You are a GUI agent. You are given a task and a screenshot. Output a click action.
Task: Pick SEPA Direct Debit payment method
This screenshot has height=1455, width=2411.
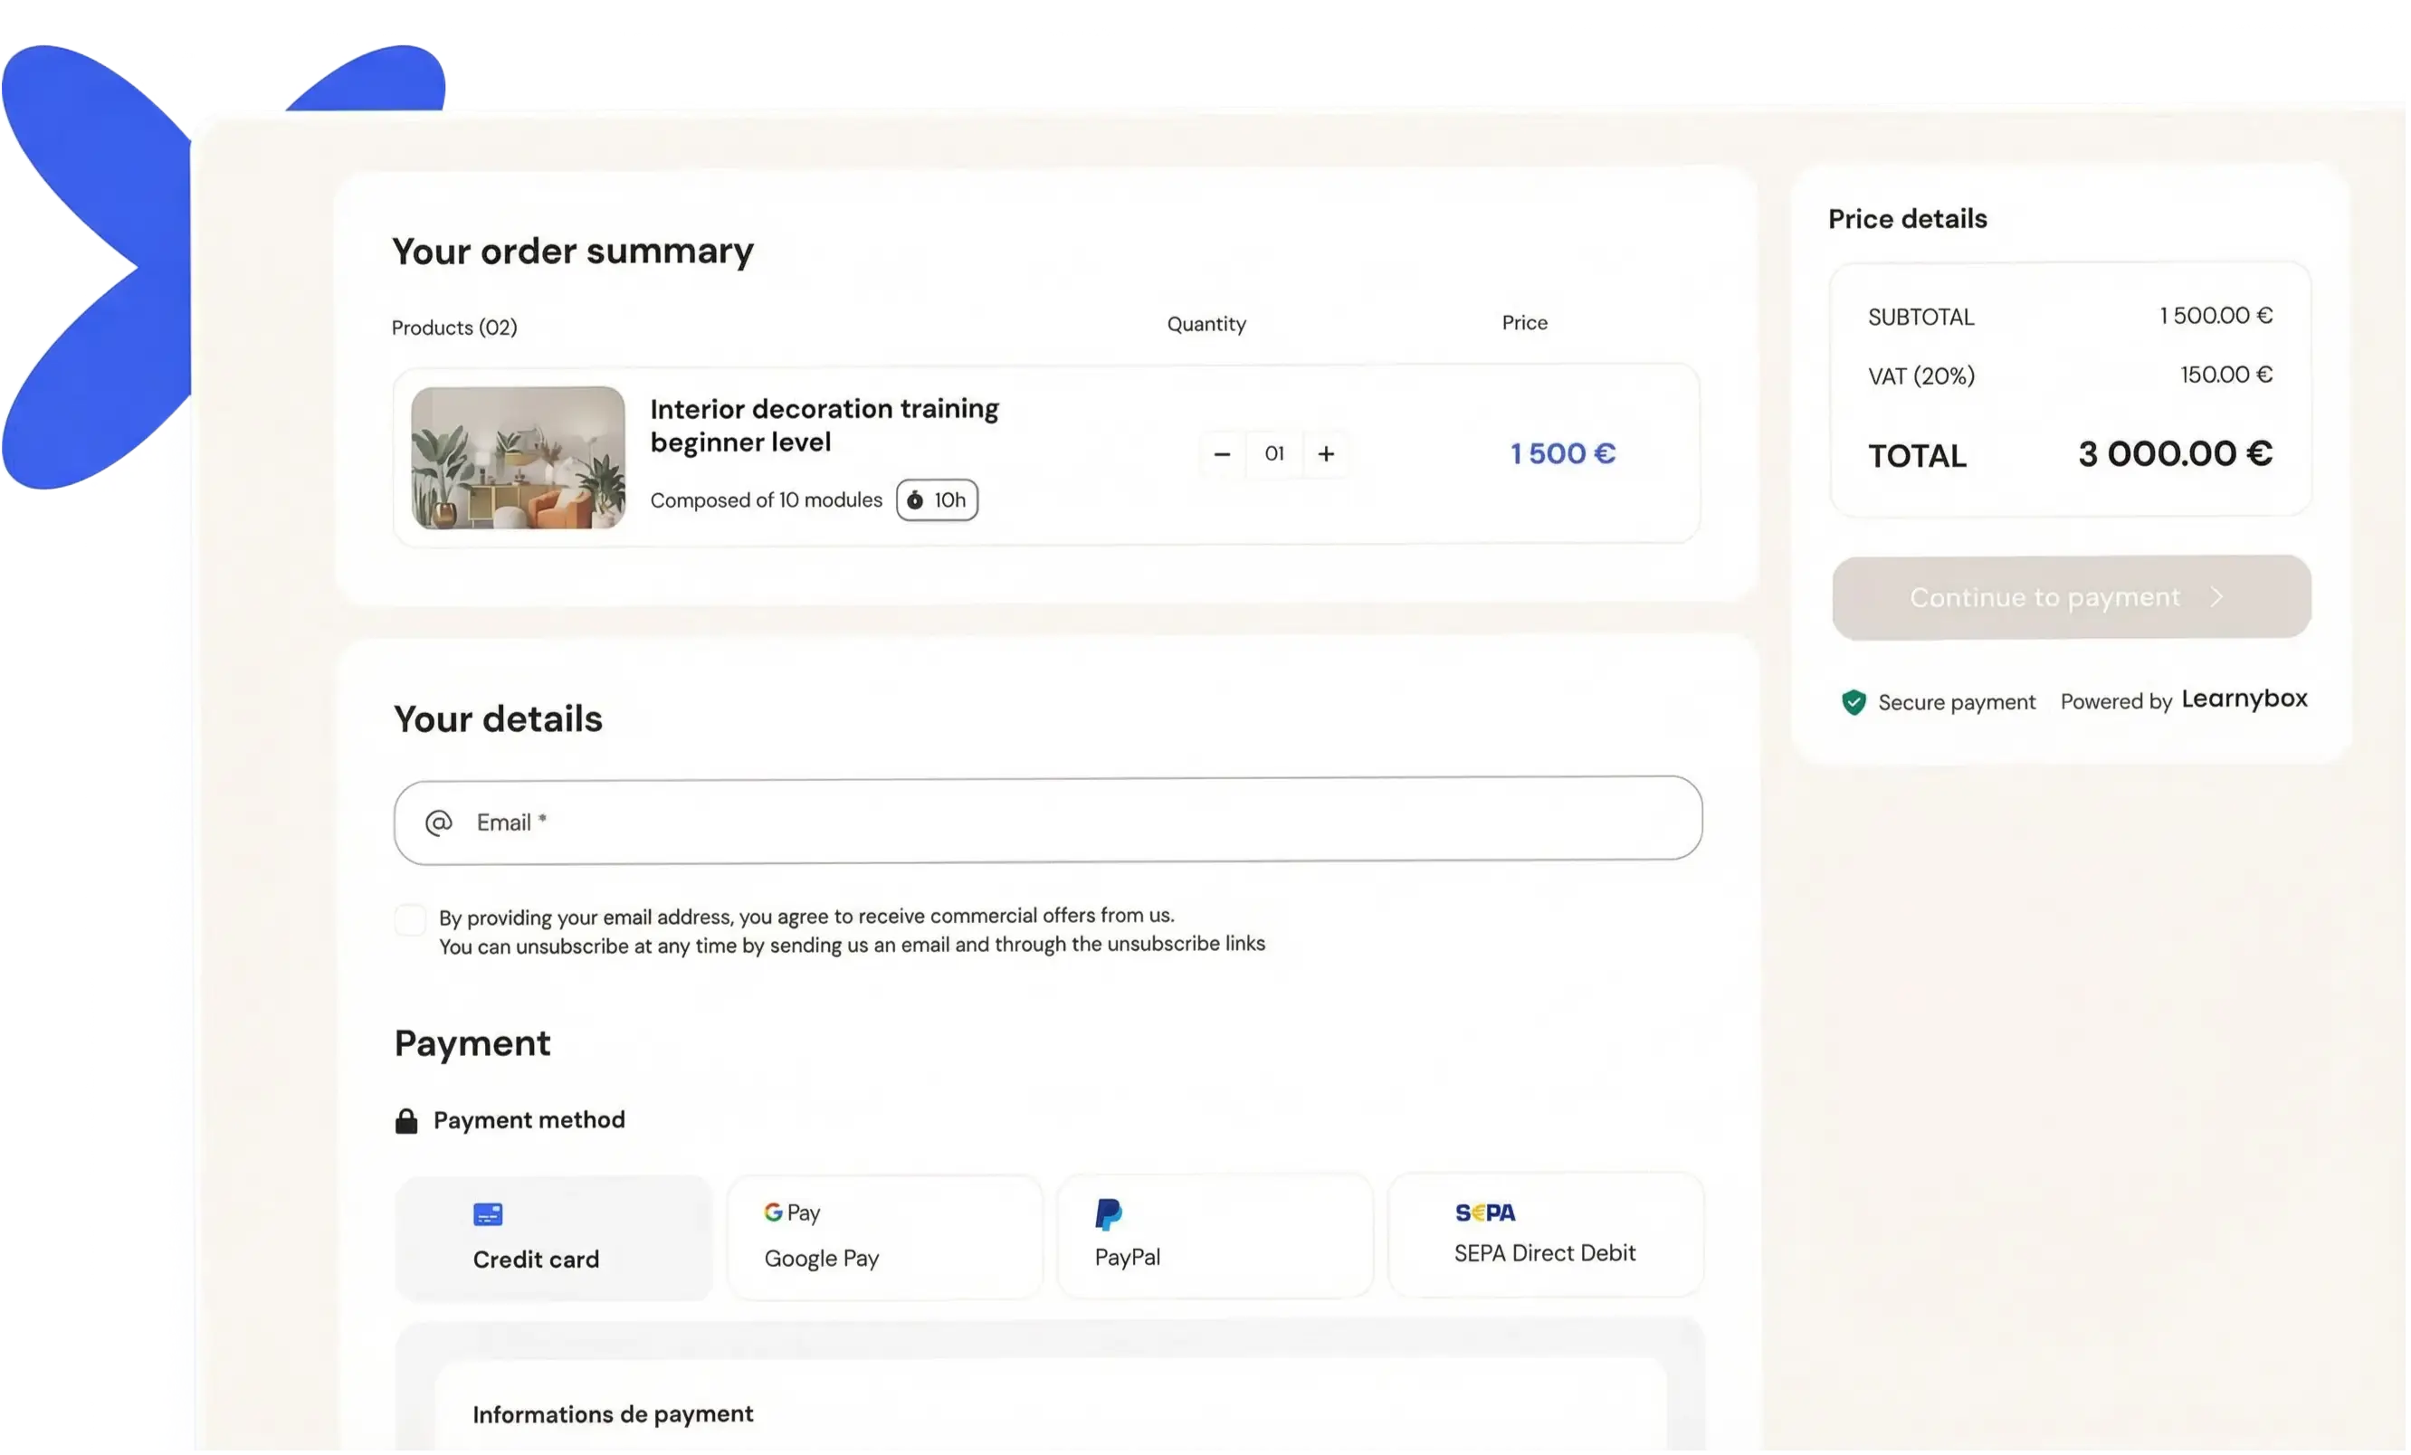pos(1544,1233)
